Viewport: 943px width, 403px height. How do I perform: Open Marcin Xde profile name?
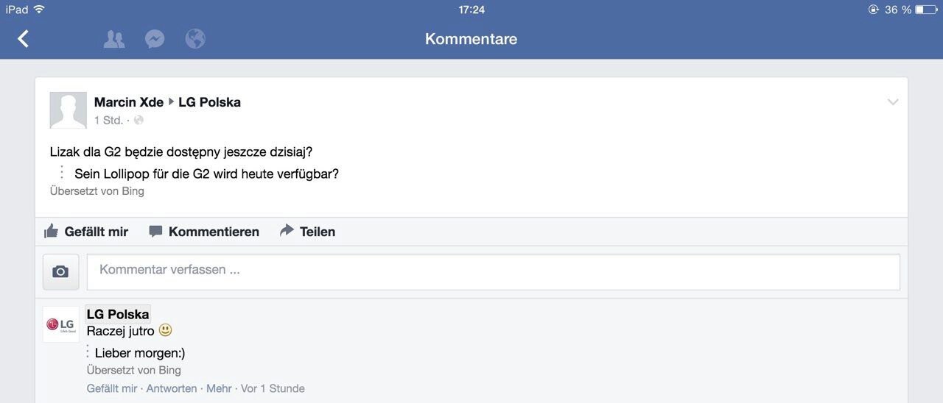pos(129,102)
